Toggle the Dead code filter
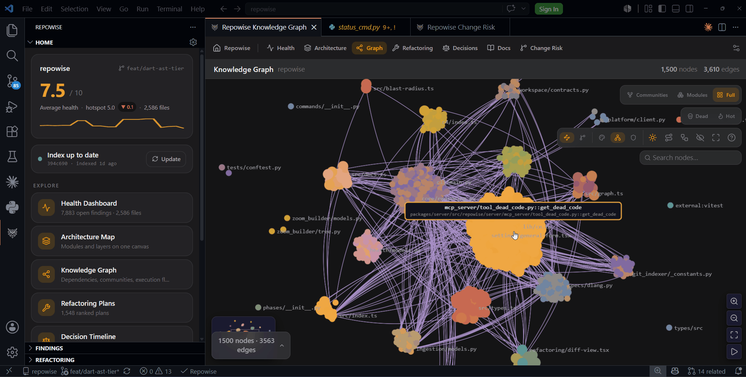The width and height of the screenshot is (746, 377). point(698,116)
